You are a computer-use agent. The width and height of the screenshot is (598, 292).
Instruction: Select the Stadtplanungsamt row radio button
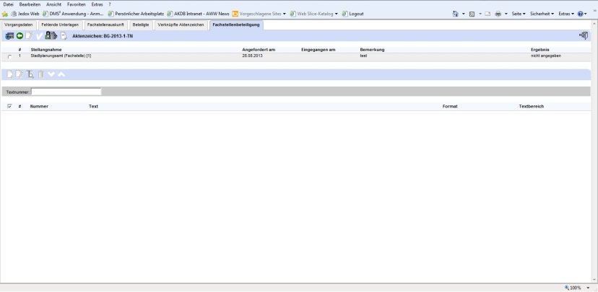[9, 56]
